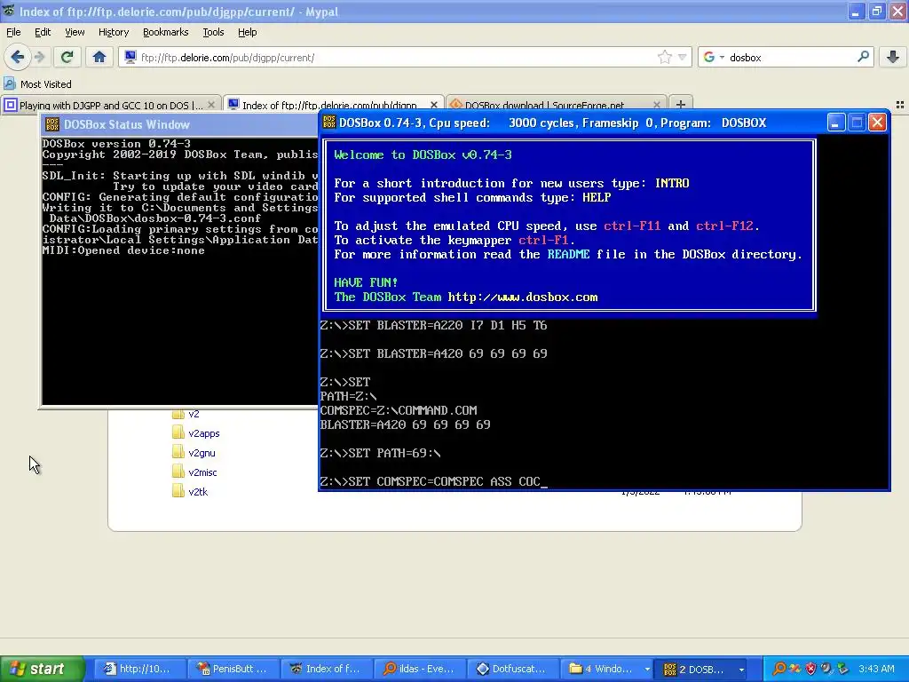Open the v2misc folder link
Image resolution: width=909 pixels, height=682 pixels.
(x=202, y=472)
